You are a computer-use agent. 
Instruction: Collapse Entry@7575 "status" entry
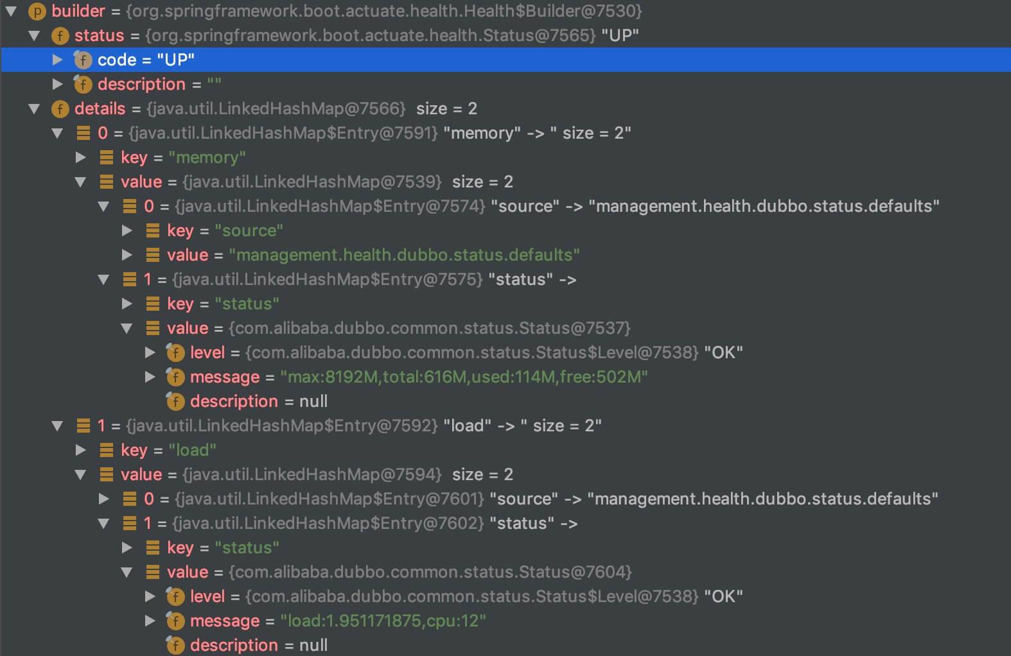103,279
